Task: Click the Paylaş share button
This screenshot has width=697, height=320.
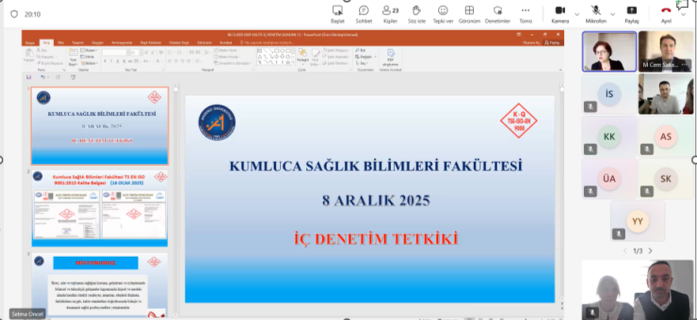Action: pyautogui.click(x=631, y=13)
